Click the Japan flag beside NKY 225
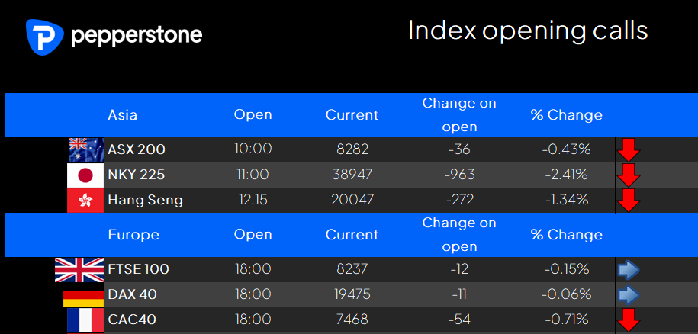This screenshot has height=334, width=698. pos(85,175)
